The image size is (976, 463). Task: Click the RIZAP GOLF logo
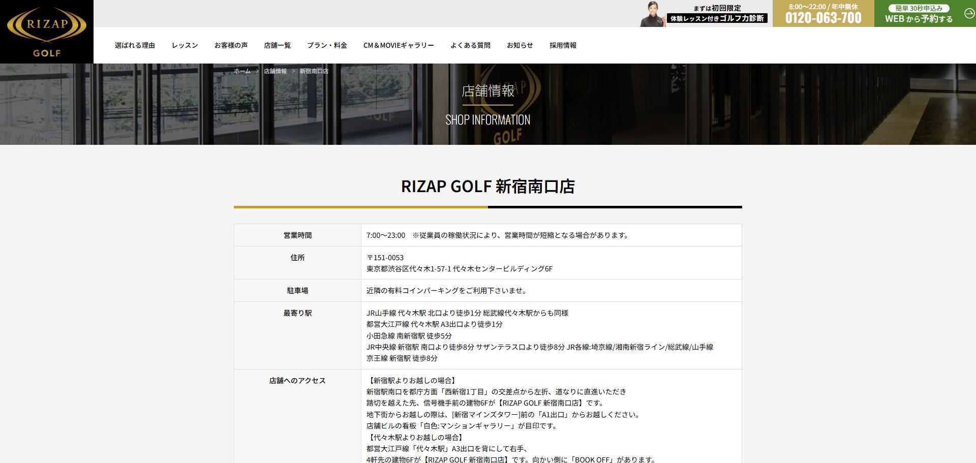click(x=47, y=32)
